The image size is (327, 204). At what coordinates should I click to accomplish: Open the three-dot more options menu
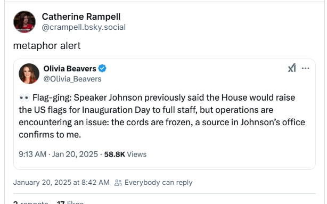[306, 68]
